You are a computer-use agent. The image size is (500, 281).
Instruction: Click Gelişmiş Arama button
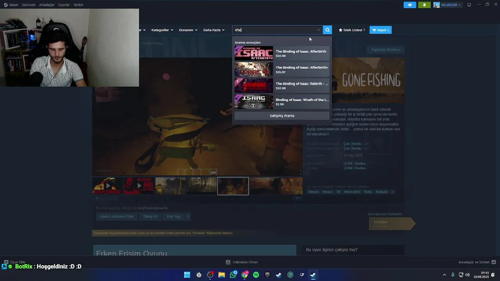pos(282,116)
